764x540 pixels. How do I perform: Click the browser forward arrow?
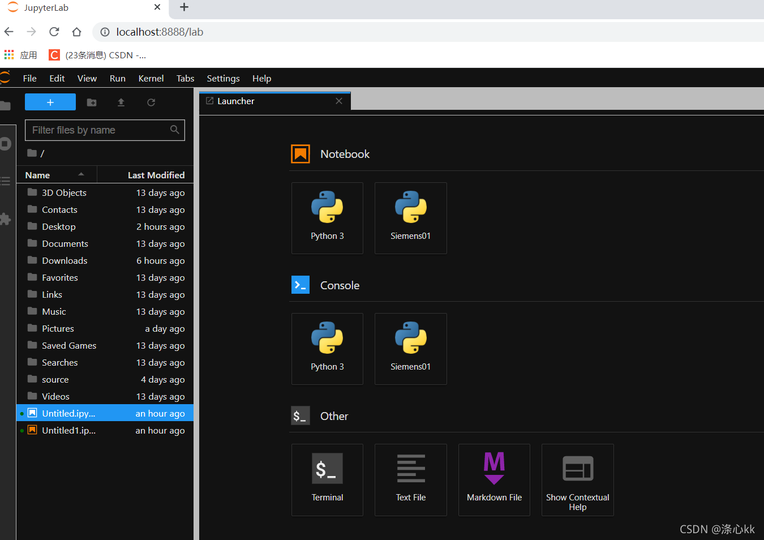[x=32, y=32]
